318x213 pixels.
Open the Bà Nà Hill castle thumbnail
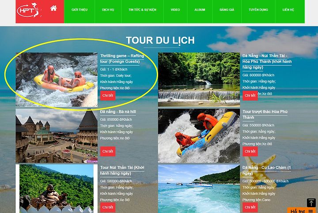pyautogui.click(x=57, y=136)
